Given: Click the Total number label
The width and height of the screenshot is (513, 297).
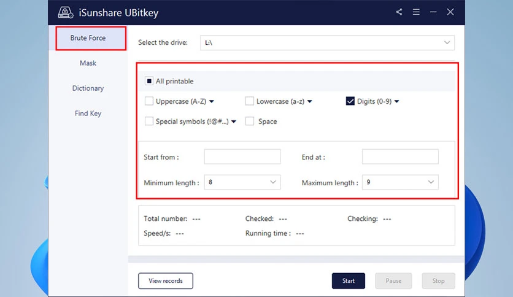Looking at the screenshot, I should [166, 218].
